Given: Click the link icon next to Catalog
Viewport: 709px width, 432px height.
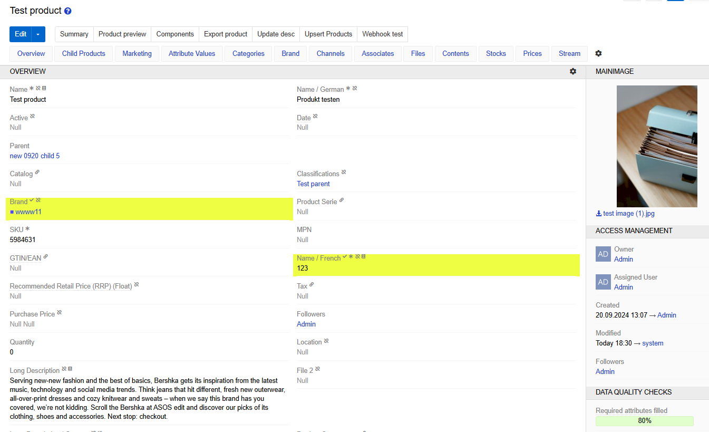Looking at the screenshot, I should [x=37, y=172].
